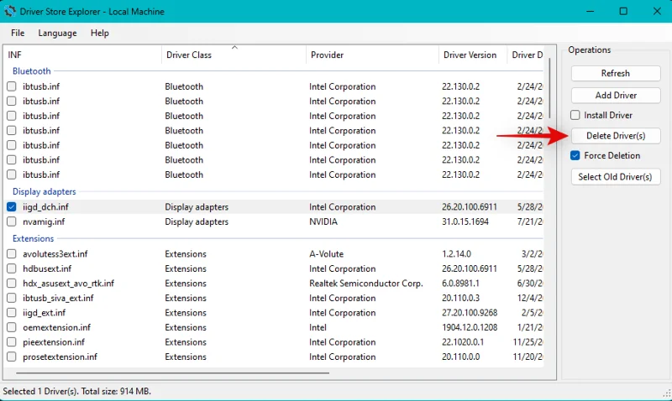Image resolution: width=672 pixels, height=401 pixels.
Task: Click the Add Driver button
Action: coord(616,96)
